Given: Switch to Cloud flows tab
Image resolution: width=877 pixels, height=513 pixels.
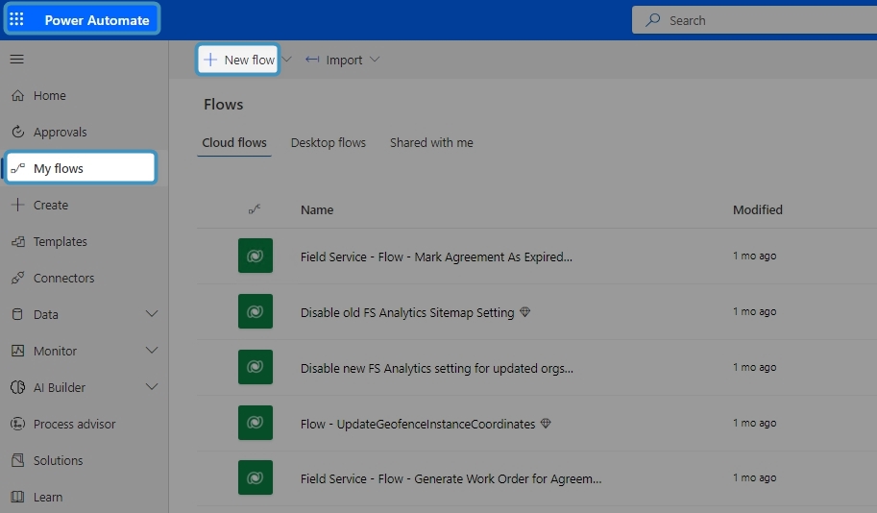Looking at the screenshot, I should (x=234, y=142).
